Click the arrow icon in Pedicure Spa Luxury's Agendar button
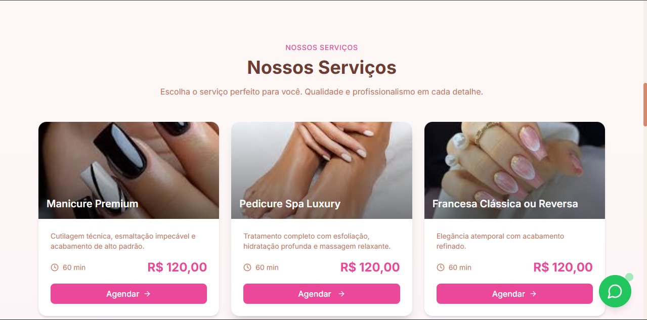The height and width of the screenshot is (320, 647). tap(341, 294)
